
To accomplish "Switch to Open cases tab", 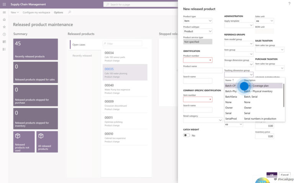I will point(85,45).
